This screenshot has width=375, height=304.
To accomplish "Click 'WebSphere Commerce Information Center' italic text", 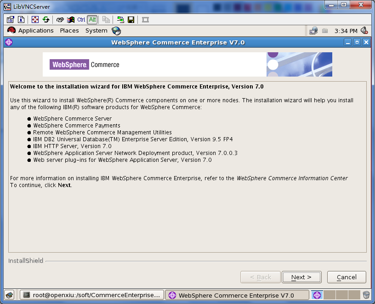I will [x=292, y=178].
